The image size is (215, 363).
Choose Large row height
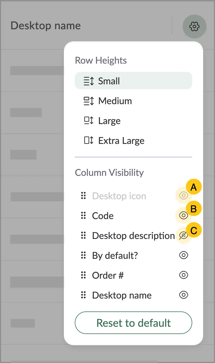coord(134,121)
